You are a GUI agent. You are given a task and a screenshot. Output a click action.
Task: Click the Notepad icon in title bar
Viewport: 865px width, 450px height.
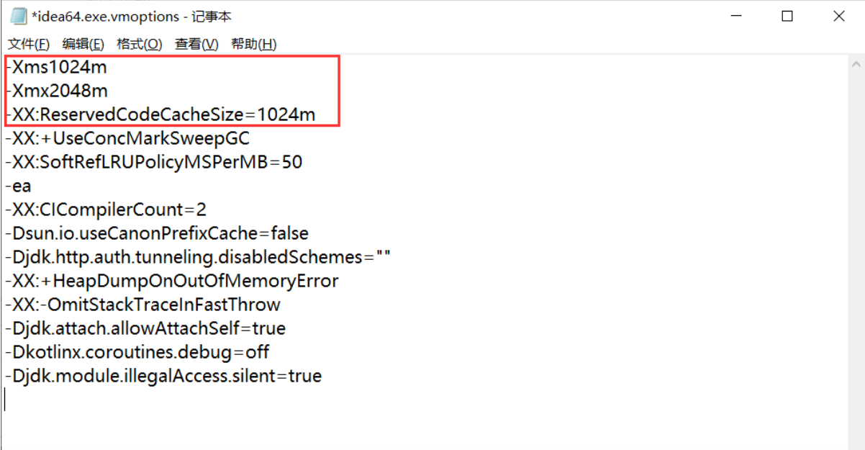click(18, 16)
